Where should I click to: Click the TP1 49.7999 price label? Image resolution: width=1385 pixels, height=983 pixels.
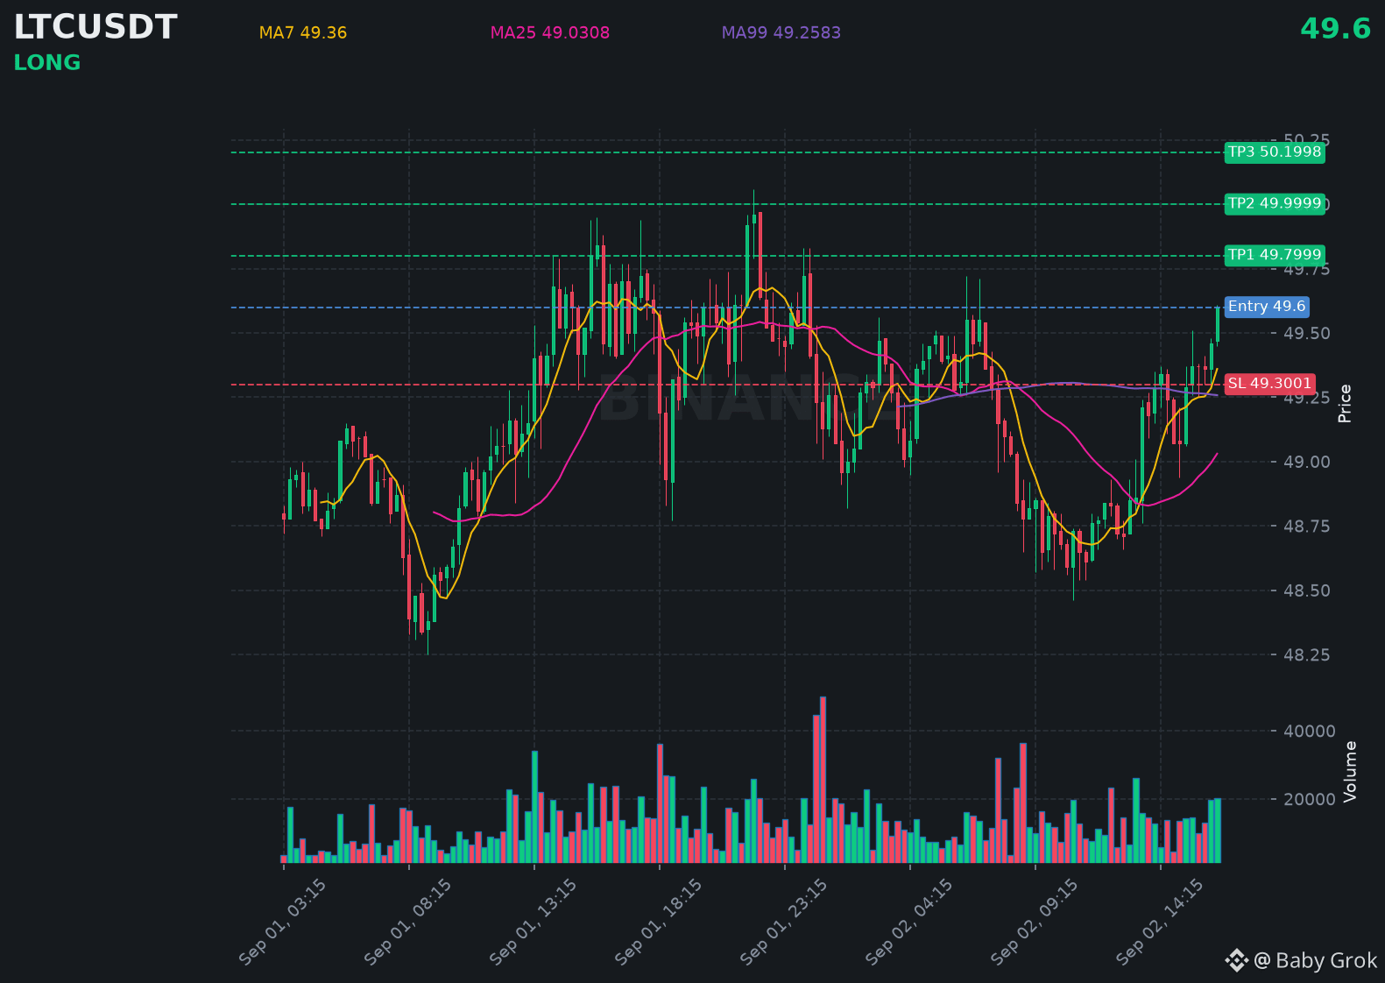point(1275,256)
